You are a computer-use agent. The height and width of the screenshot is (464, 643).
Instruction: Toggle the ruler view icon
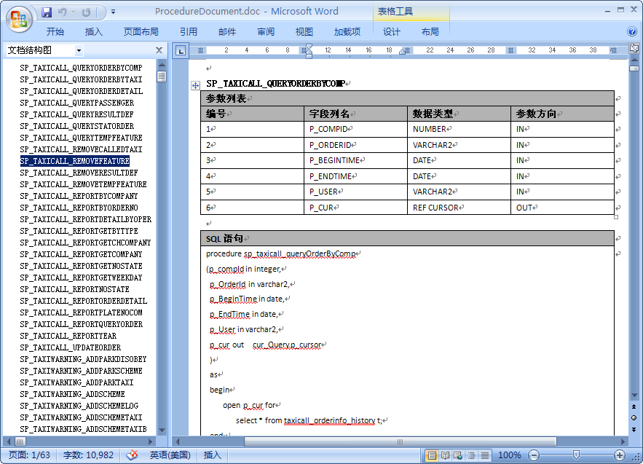634,48
